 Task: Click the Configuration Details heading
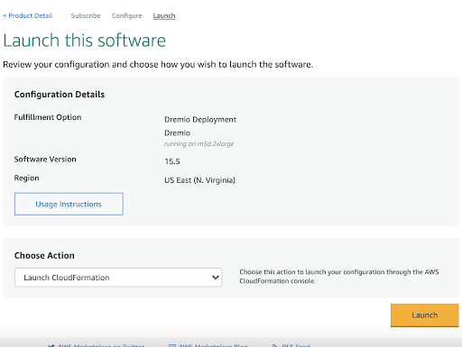pos(60,95)
